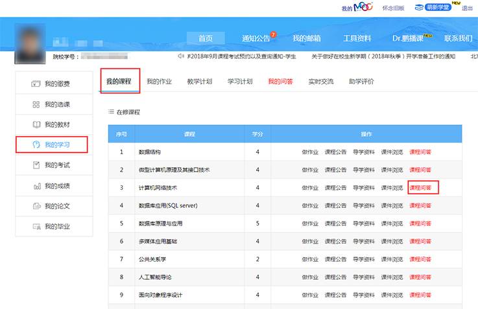The width and height of the screenshot is (478, 309).
Task: Open 课程公告 for 人工智能导论
Action: point(335,277)
